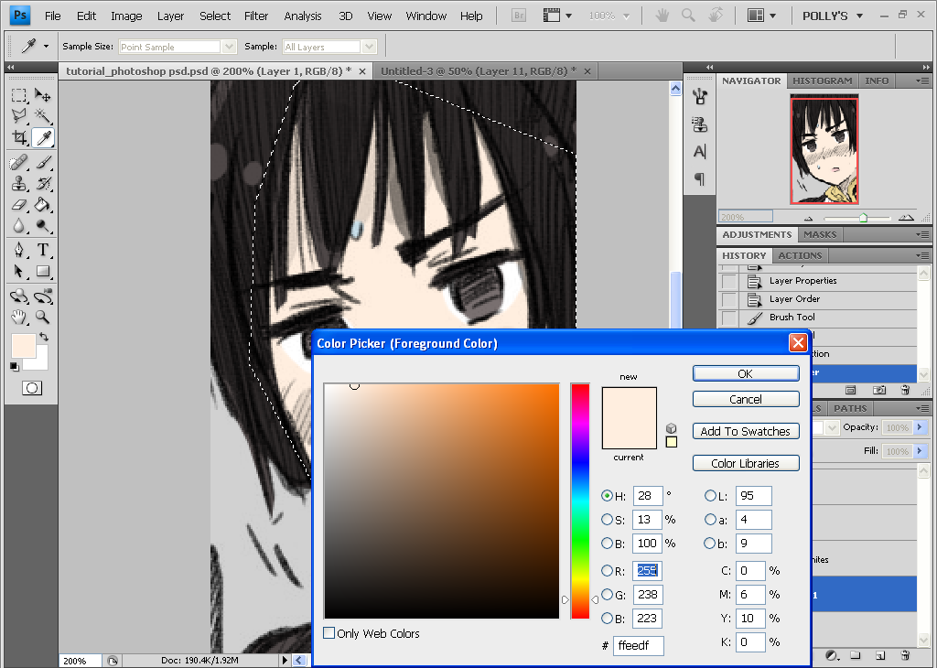The width and height of the screenshot is (937, 668).
Task: Select the Healing Brush tool
Action: [x=19, y=162]
